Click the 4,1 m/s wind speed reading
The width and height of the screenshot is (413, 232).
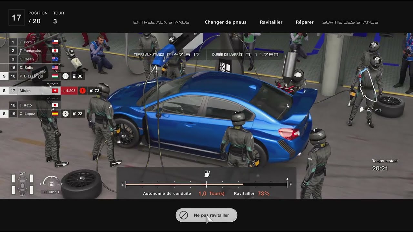tap(374, 110)
